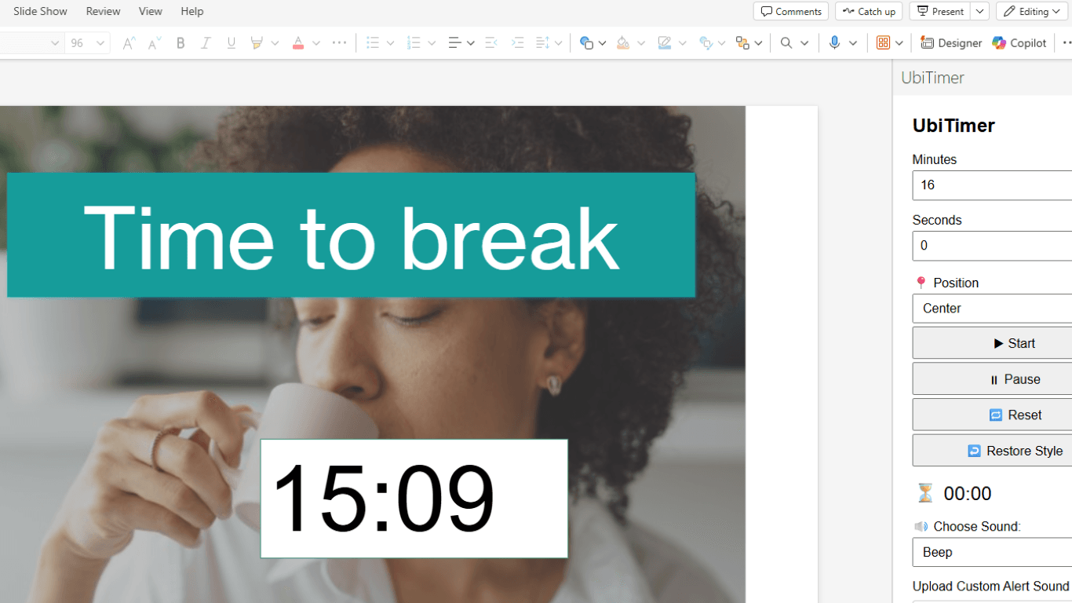Apply underline to text
This screenshot has height=603, width=1072.
coord(231,42)
